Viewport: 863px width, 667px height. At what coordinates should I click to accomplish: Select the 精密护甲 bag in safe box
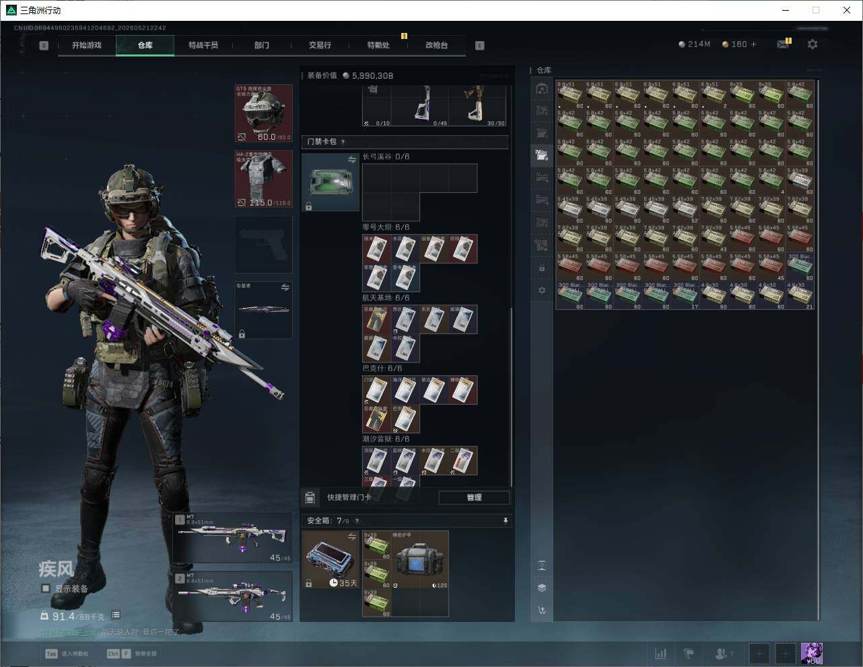tap(420, 559)
